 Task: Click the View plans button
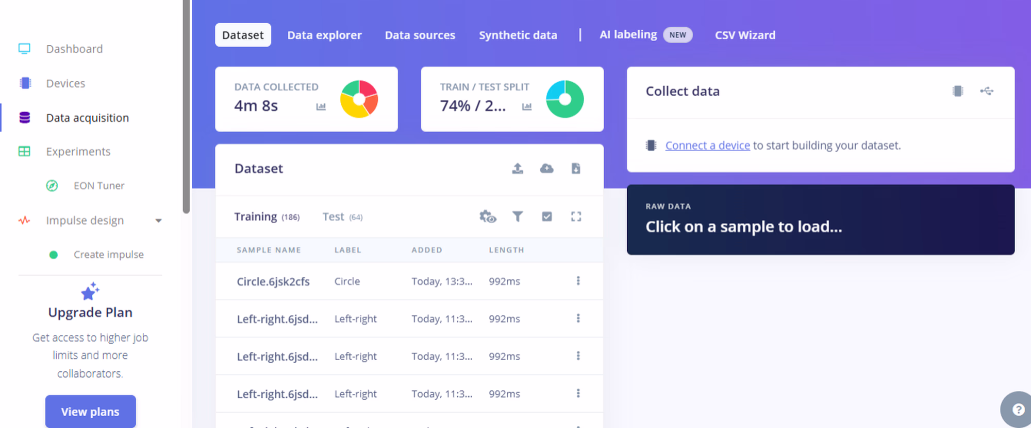coord(90,412)
